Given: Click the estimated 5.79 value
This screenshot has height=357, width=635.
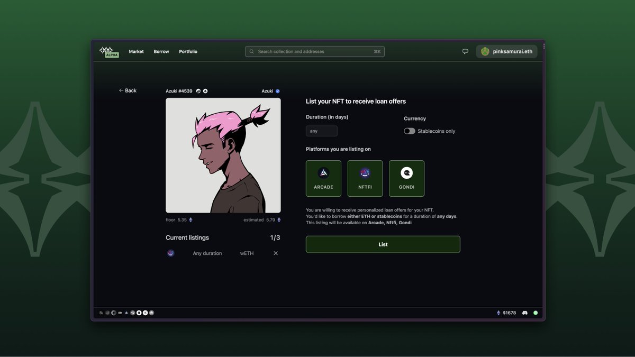Looking at the screenshot, I should pyautogui.click(x=270, y=220).
